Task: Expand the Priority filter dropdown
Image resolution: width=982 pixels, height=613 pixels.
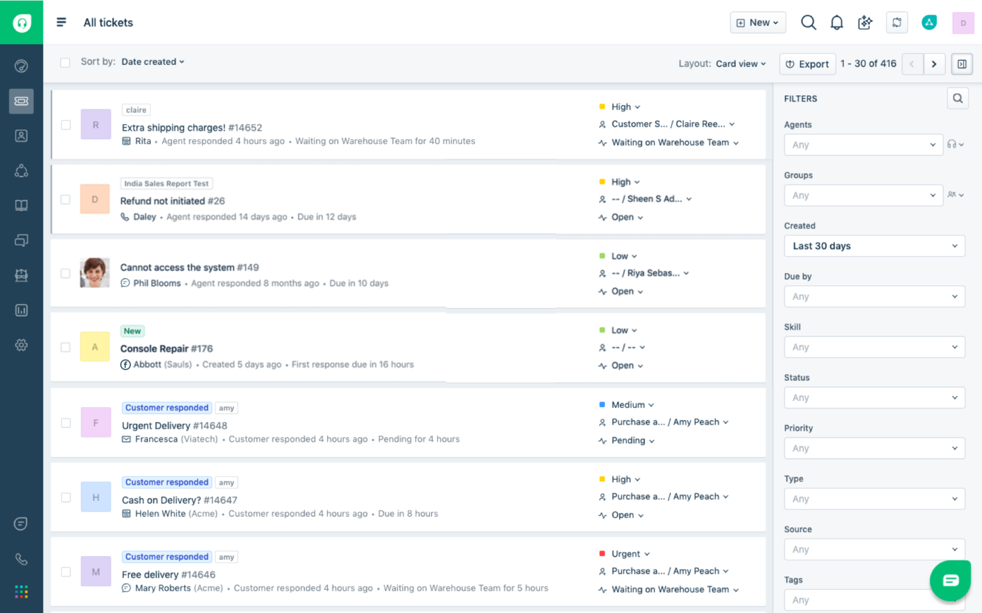Action: click(x=874, y=448)
